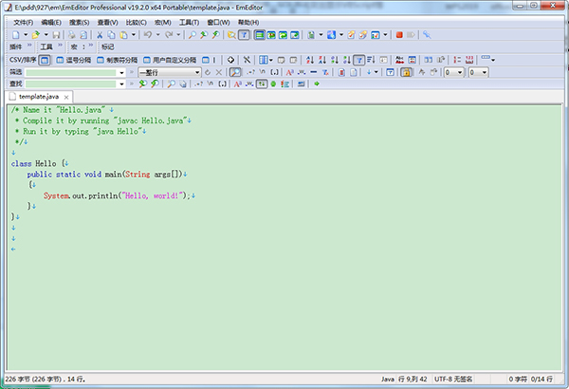Click the Find magnifier icon in main toolbar
The height and width of the screenshot is (389, 569).
click(x=192, y=34)
